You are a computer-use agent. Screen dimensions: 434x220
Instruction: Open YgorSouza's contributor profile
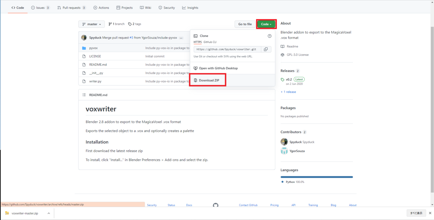[x=297, y=151]
